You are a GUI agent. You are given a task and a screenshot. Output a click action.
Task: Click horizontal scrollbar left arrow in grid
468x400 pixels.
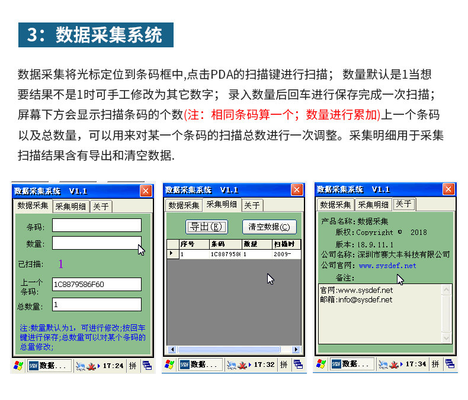tap(172, 349)
